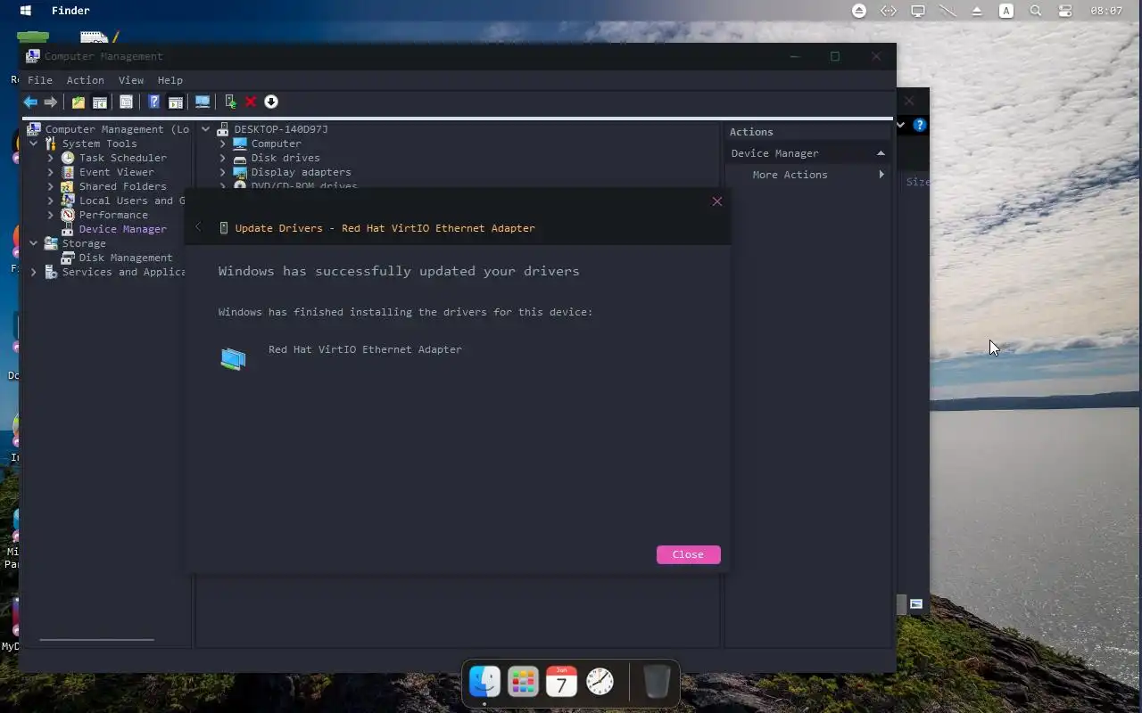
Task: Click the circled eject menu bar icon
Action: pos(859,11)
